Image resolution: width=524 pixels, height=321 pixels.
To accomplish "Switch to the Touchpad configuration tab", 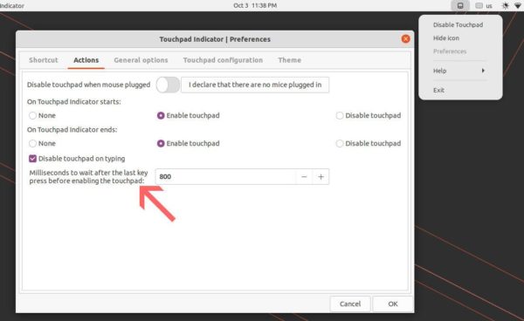I will (x=223, y=60).
